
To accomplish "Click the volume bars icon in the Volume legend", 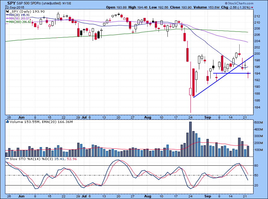I will click(7, 122).
